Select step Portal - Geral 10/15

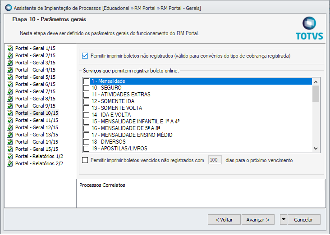(x=37, y=113)
